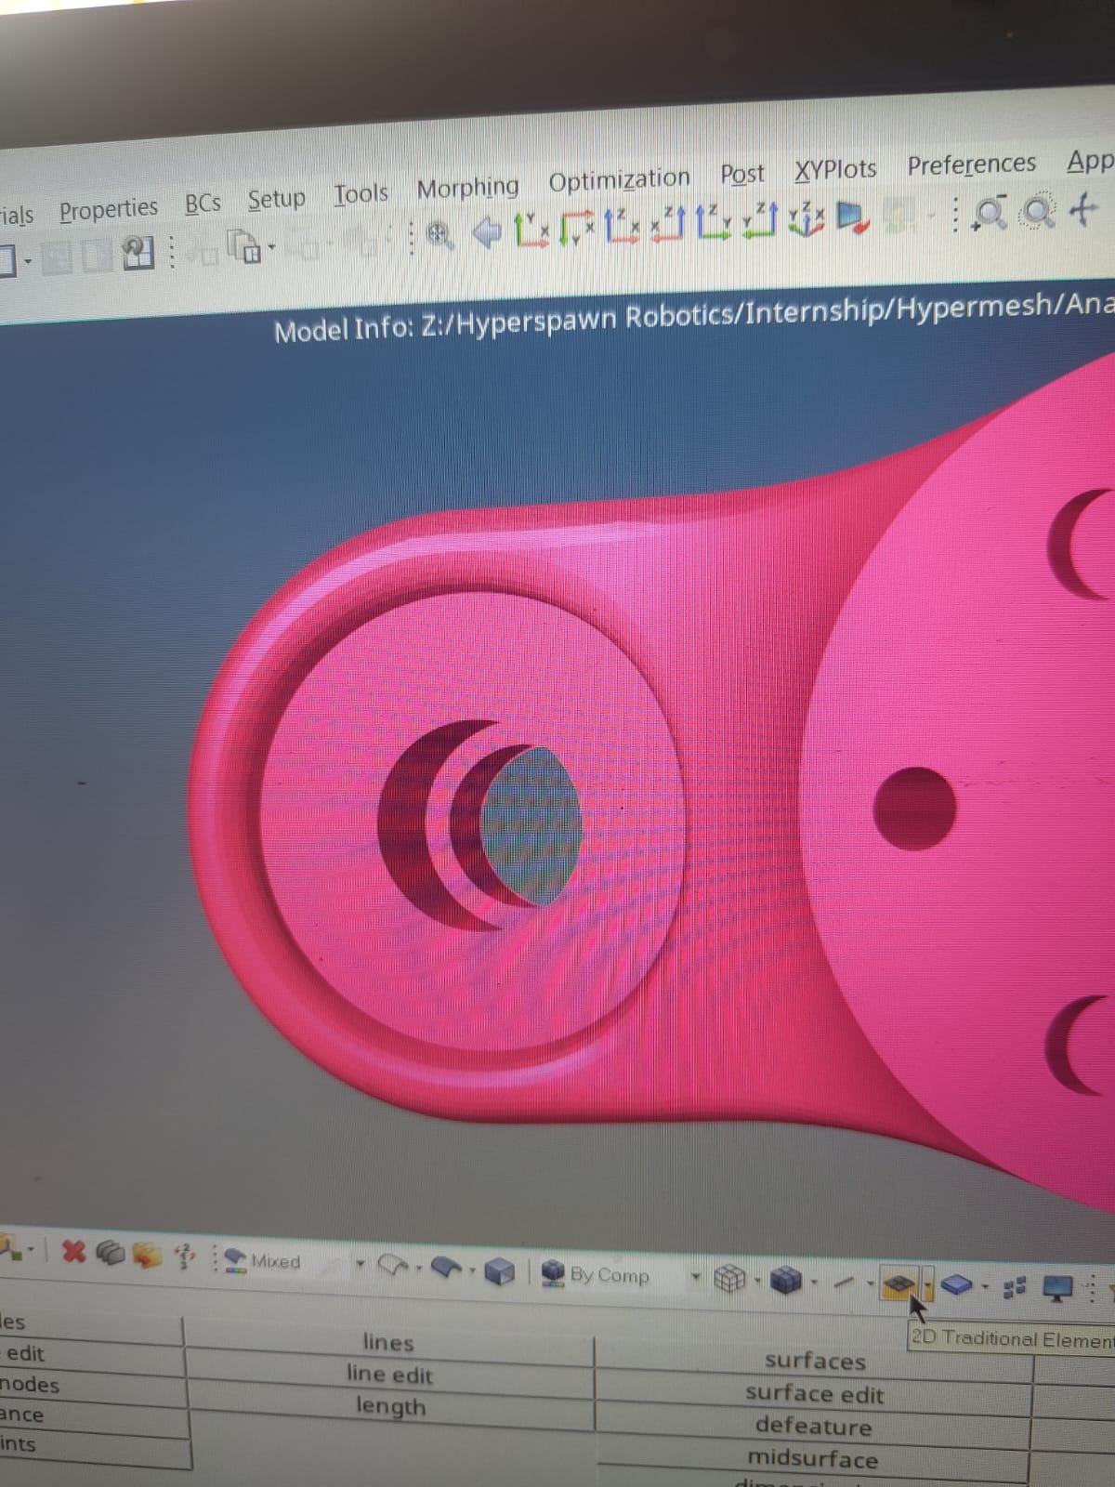Open the Mixed geometry color mode dropdown

(361, 1264)
